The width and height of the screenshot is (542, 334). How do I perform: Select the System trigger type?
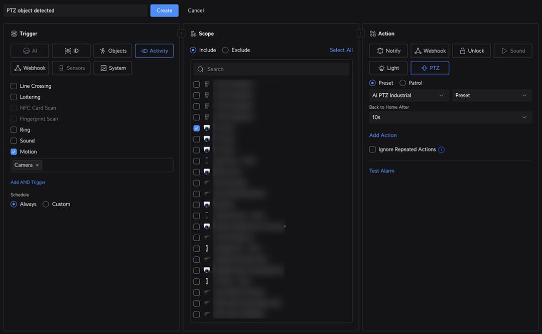click(113, 68)
